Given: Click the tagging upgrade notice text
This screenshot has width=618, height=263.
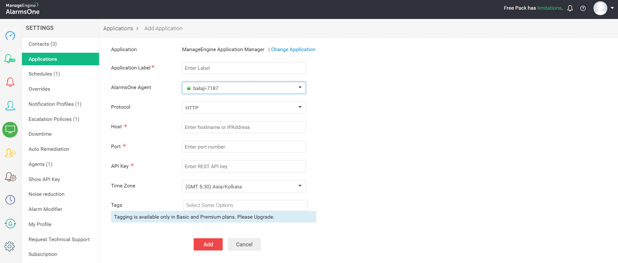Looking at the screenshot, I should click(x=194, y=217).
